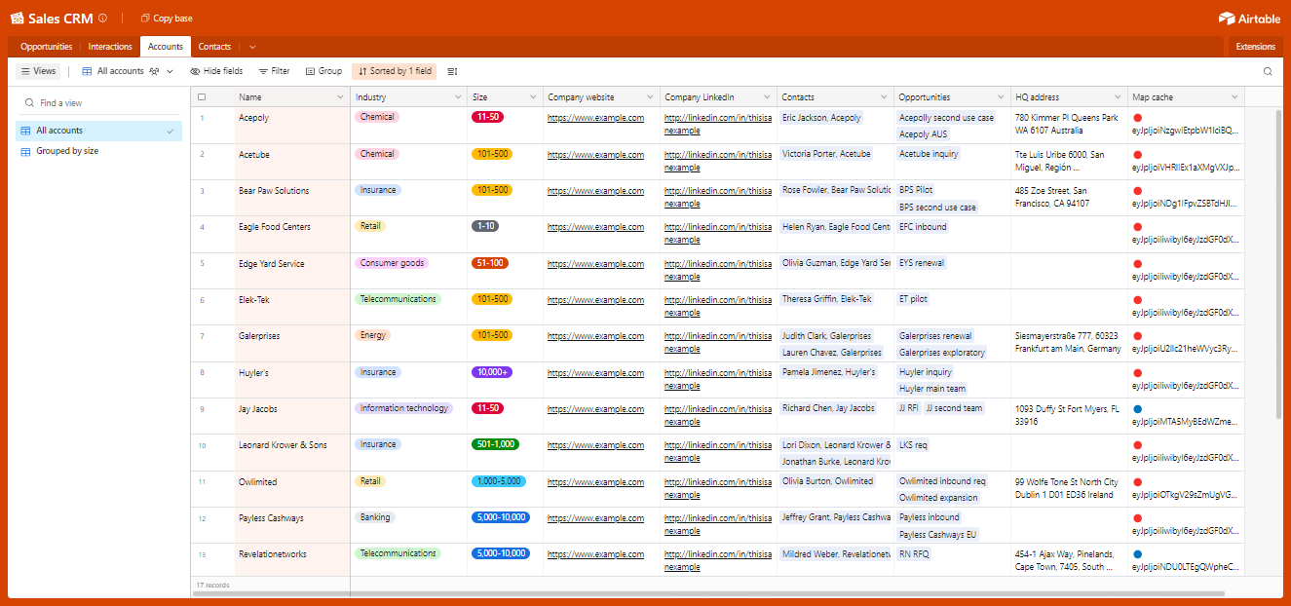Click the 1093 Duffy St Fort Myers address
The width and height of the screenshot is (1291, 606).
pos(1069,415)
